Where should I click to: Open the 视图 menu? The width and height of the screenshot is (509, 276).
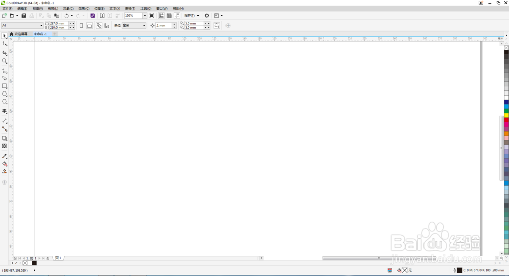coord(38,9)
